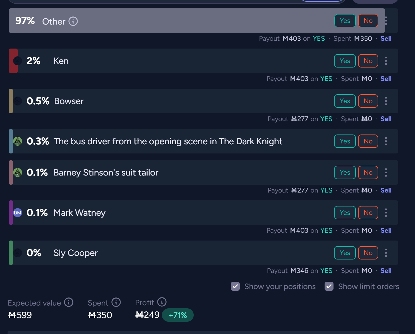Click the Ⓜ346 payout under Sly Cooper
This screenshot has height=334, width=415.
(x=299, y=271)
